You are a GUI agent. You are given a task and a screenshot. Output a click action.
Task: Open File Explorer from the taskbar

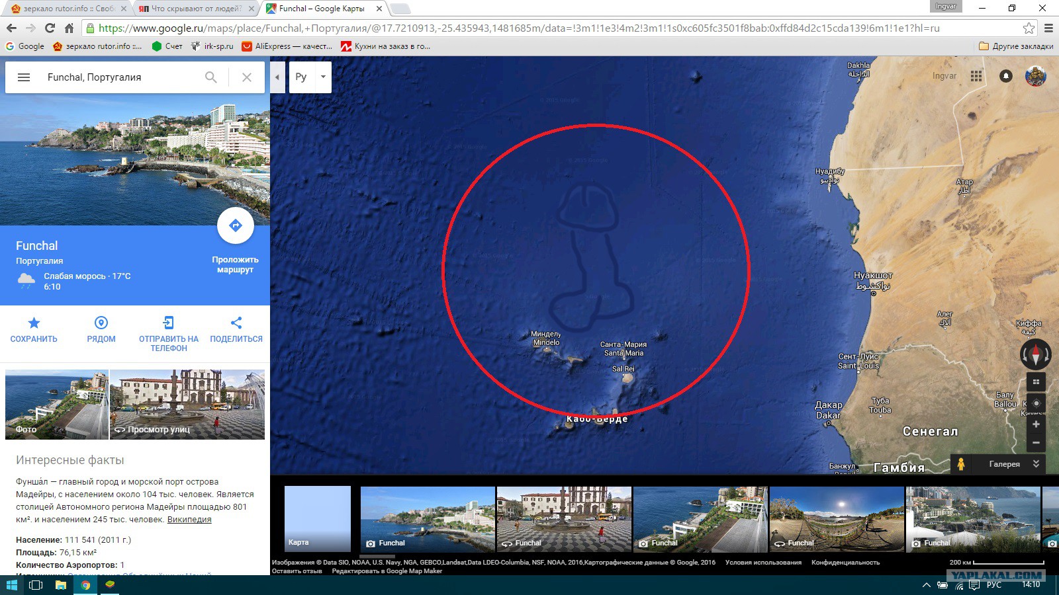(x=60, y=585)
